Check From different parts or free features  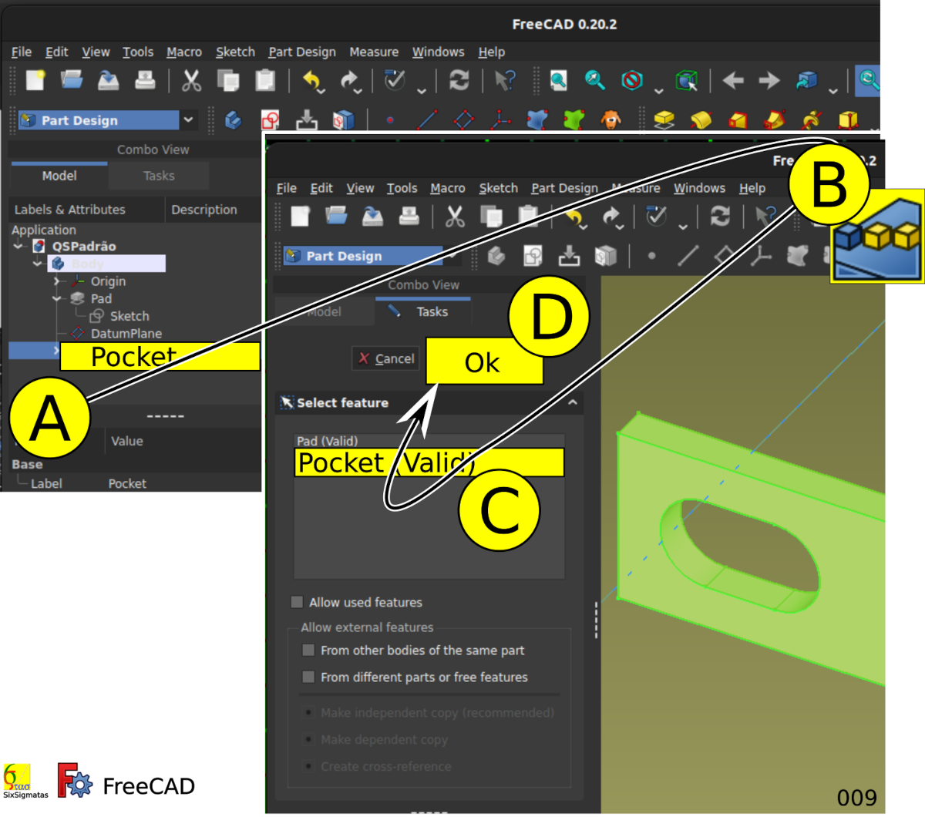[308, 677]
